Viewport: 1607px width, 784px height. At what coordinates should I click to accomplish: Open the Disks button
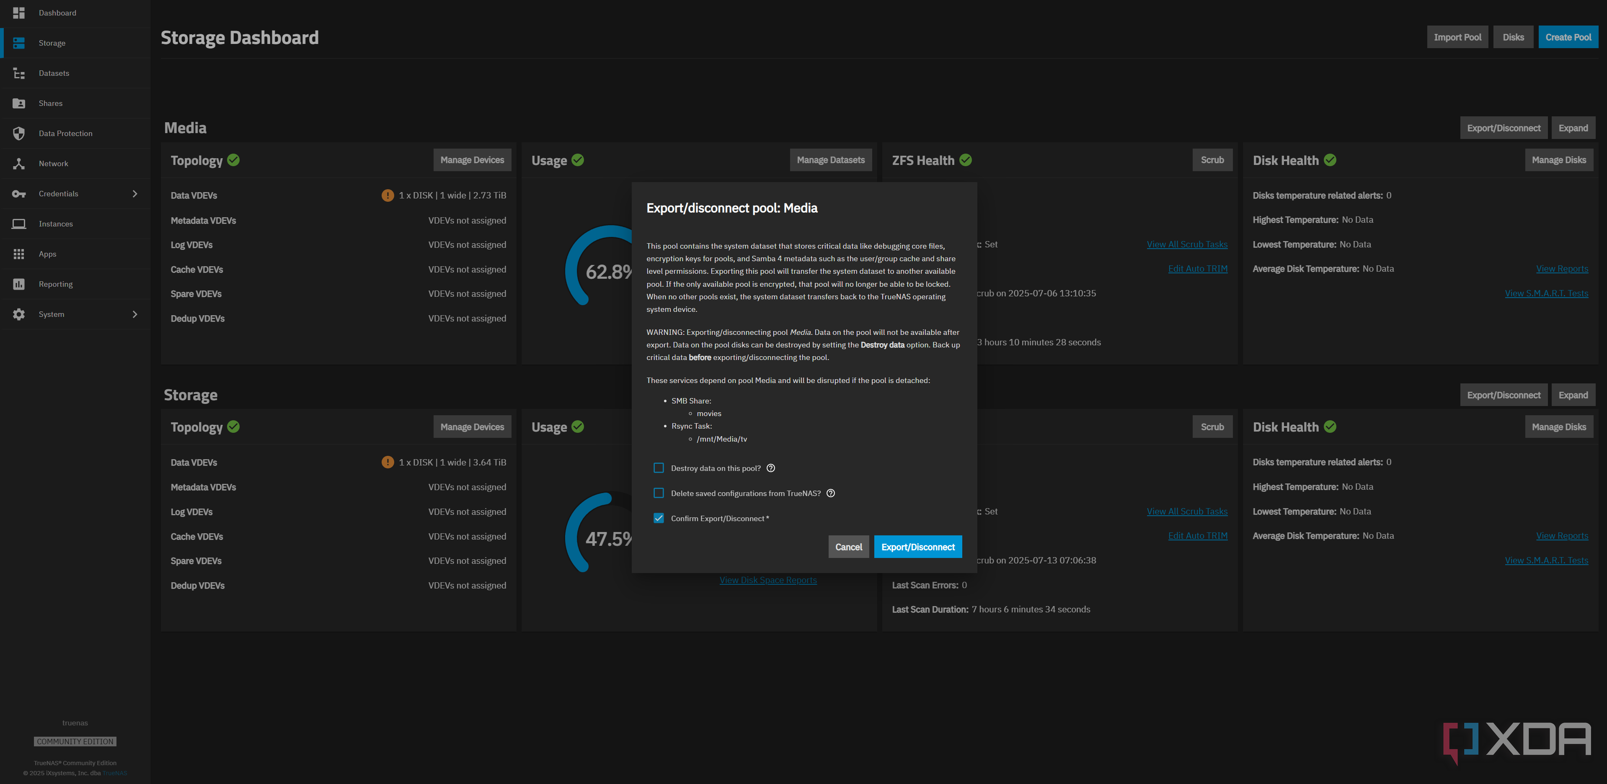coord(1513,37)
